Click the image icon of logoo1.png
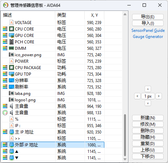This screenshot has width=168, height=163. tap(12, 100)
